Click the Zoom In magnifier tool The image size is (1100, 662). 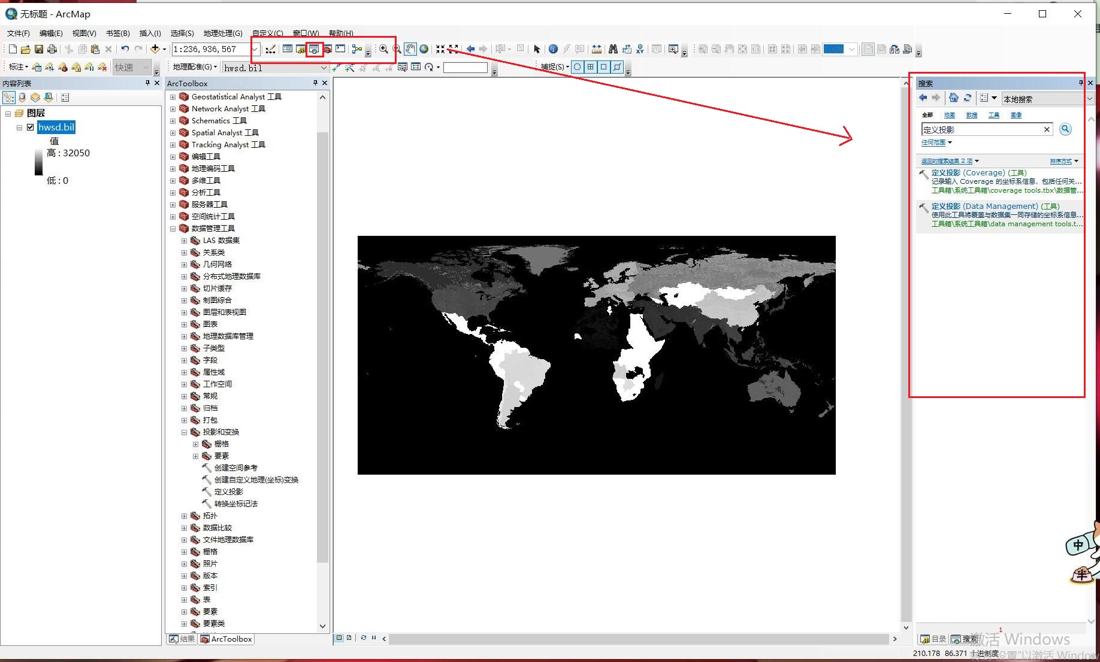click(x=383, y=49)
